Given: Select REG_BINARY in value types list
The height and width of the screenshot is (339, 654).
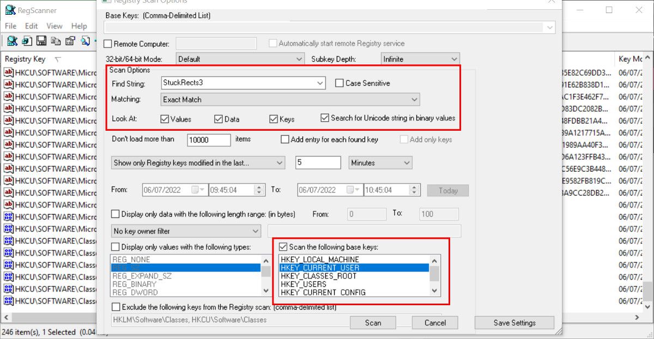Looking at the screenshot, I should pyautogui.click(x=186, y=284).
